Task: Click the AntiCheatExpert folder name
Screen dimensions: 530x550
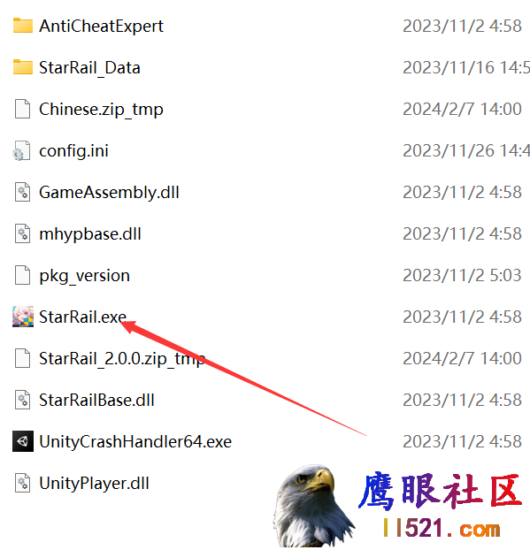Action: [101, 27]
